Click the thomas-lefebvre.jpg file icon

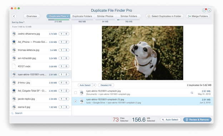point(14,50)
